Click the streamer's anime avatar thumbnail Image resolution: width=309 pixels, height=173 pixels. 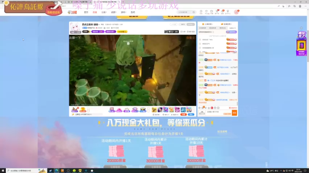point(75,28)
